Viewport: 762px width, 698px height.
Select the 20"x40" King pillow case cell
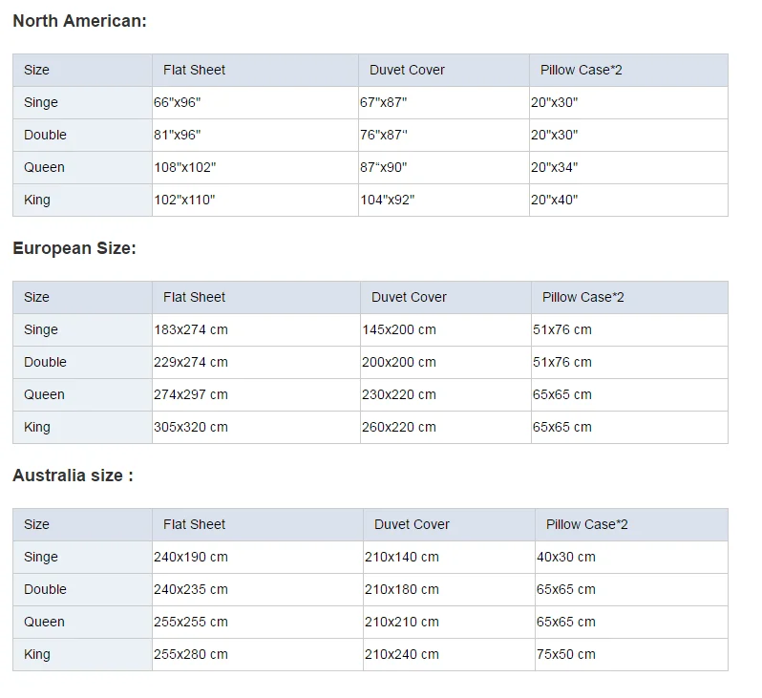coord(555,200)
